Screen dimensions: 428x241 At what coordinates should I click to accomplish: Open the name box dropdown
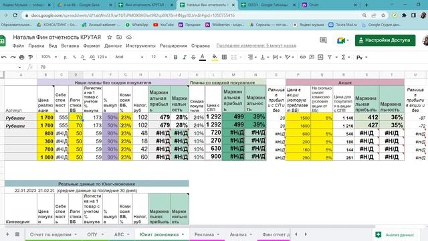click(x=19, y=67)
